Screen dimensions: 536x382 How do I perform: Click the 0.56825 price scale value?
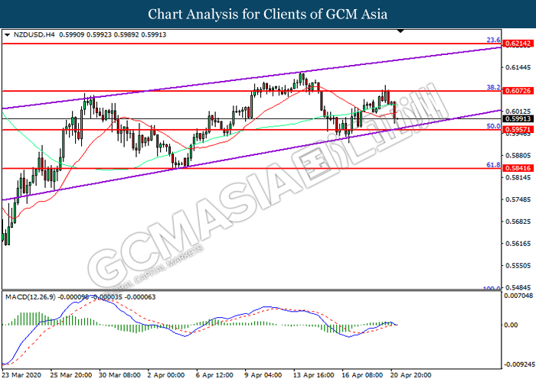tap(518, 222)
